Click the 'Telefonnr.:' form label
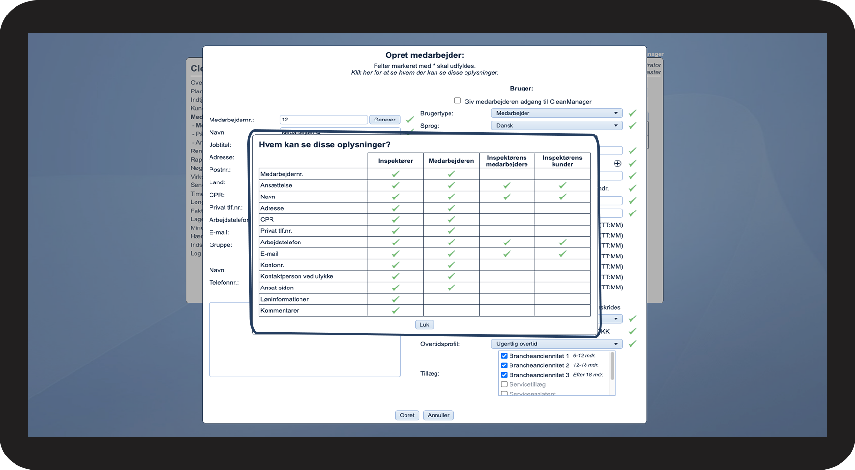This screenshot has width=855, height=470. coord(224,282)
